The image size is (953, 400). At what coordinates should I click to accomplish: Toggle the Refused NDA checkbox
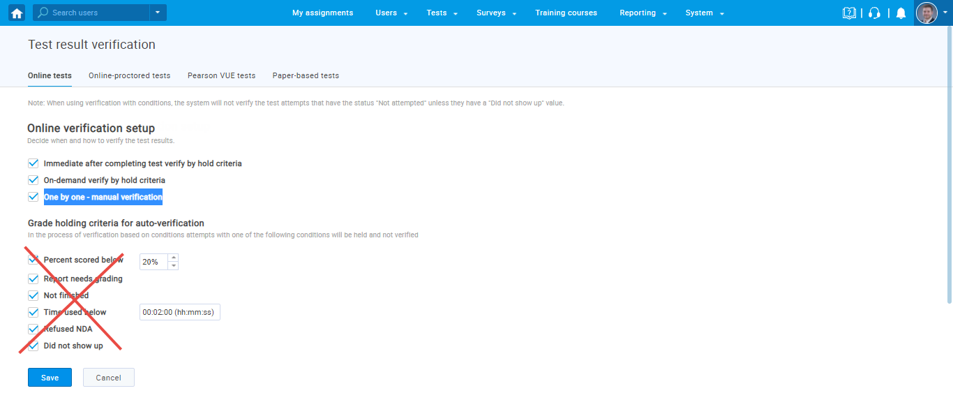[x=33, y=329]
